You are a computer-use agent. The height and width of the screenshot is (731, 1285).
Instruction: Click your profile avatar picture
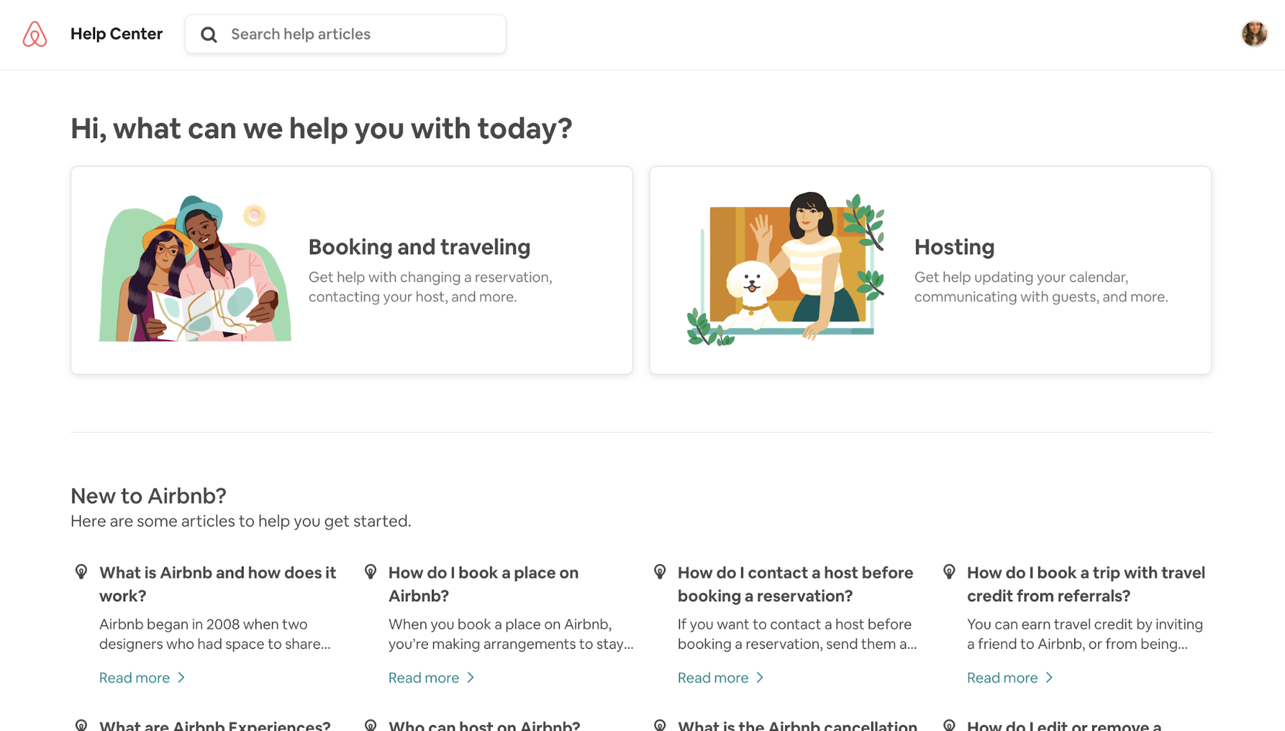click(x=1254, y=34)
